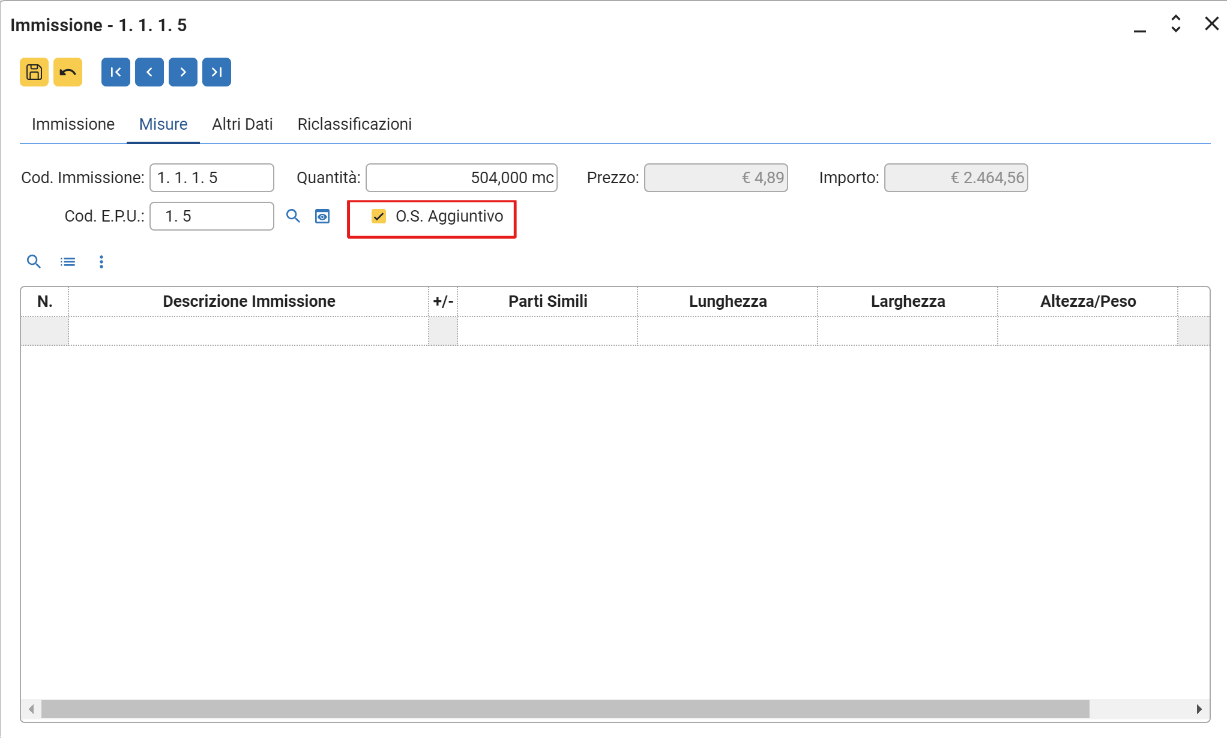Jump to last record button
This screenshot has width=1227, height=738.
[217, 72]
